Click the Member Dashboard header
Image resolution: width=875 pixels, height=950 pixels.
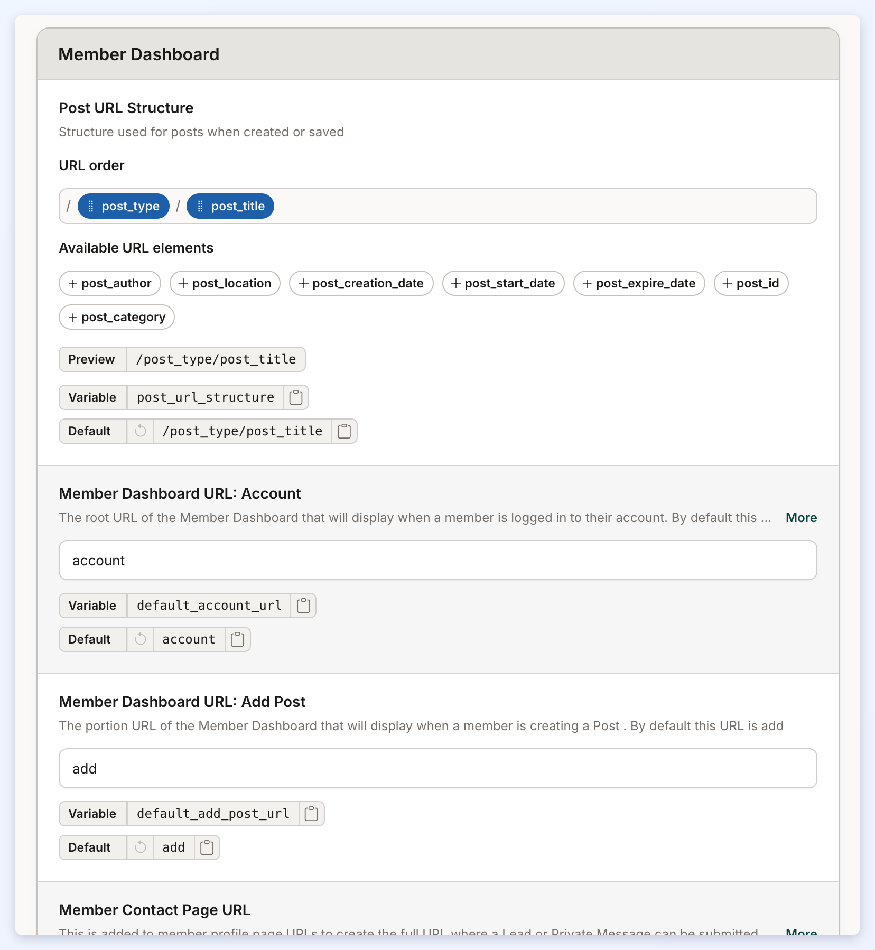[139, 54]
